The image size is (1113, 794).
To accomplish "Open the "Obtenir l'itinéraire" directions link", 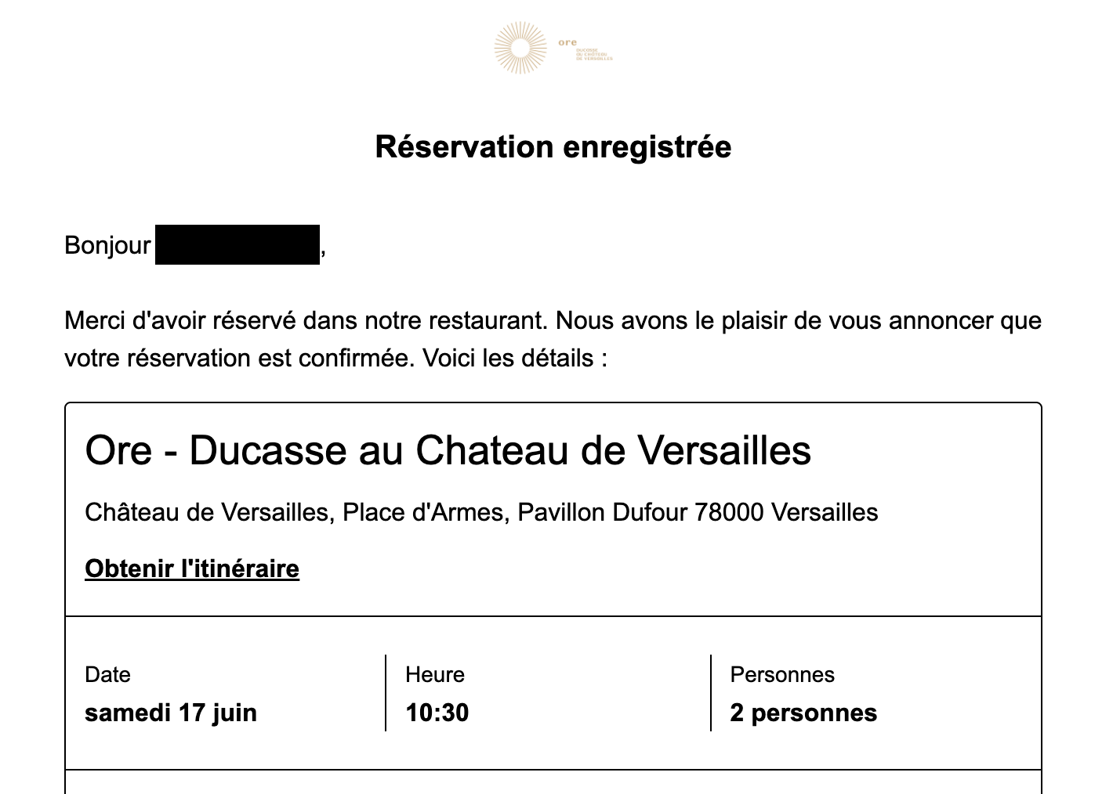I will pos(192,568).
